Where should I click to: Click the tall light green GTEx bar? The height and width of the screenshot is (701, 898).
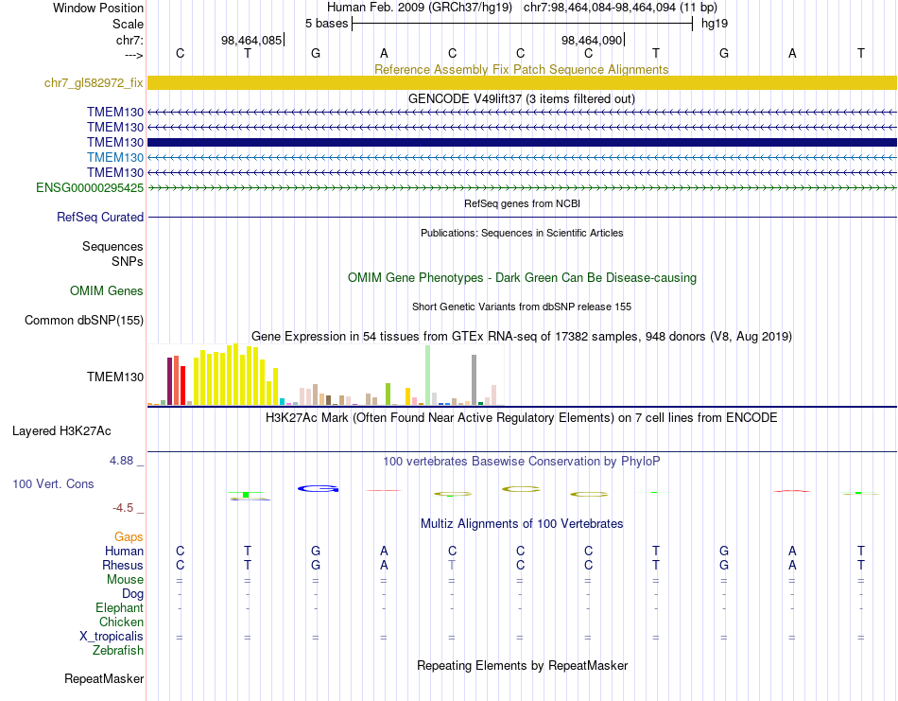pos(428,375)
